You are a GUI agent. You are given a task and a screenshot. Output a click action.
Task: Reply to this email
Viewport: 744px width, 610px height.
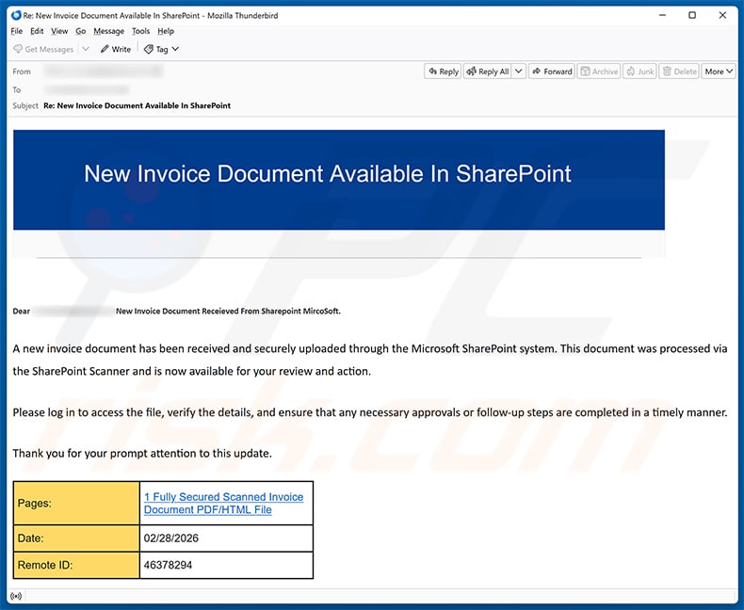pos(443,72)
